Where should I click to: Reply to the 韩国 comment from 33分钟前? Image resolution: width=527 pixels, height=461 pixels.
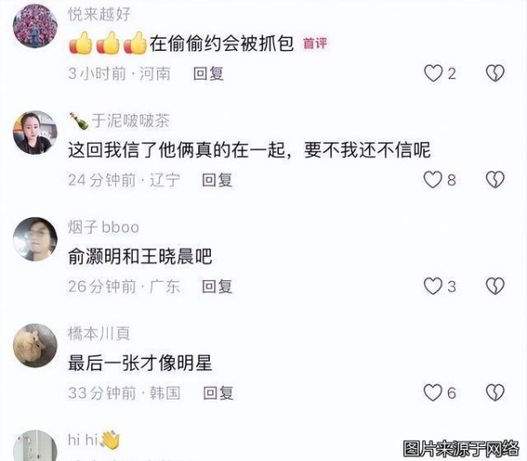218,393
